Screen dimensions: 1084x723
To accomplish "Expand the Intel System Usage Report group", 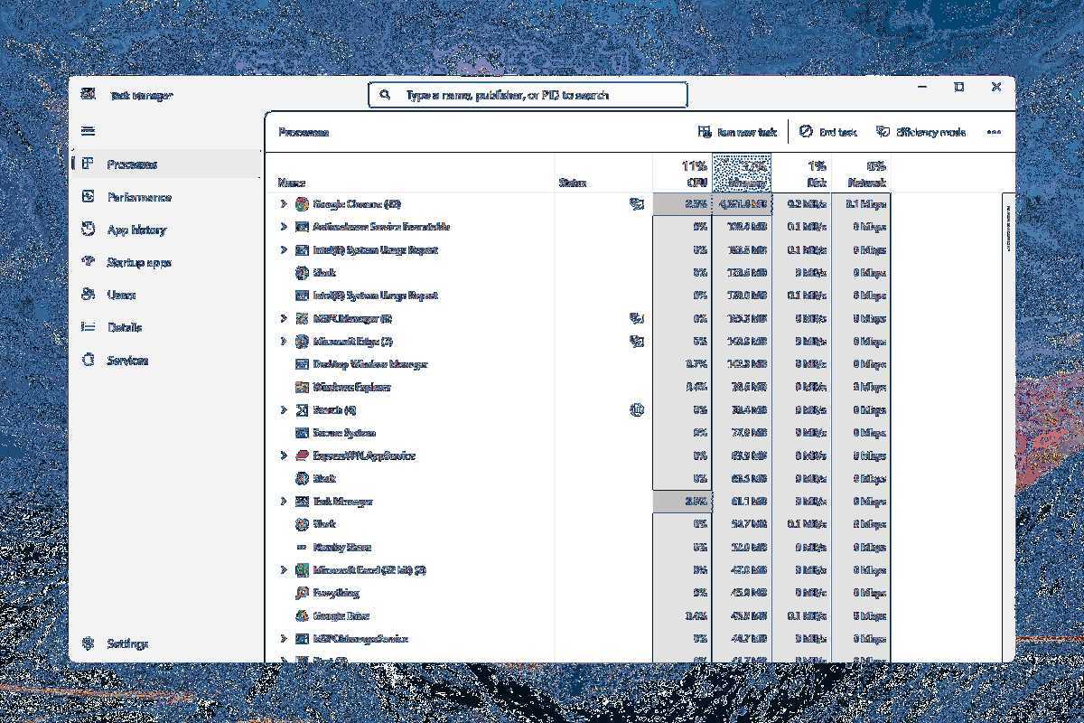I will coord(283,249).
